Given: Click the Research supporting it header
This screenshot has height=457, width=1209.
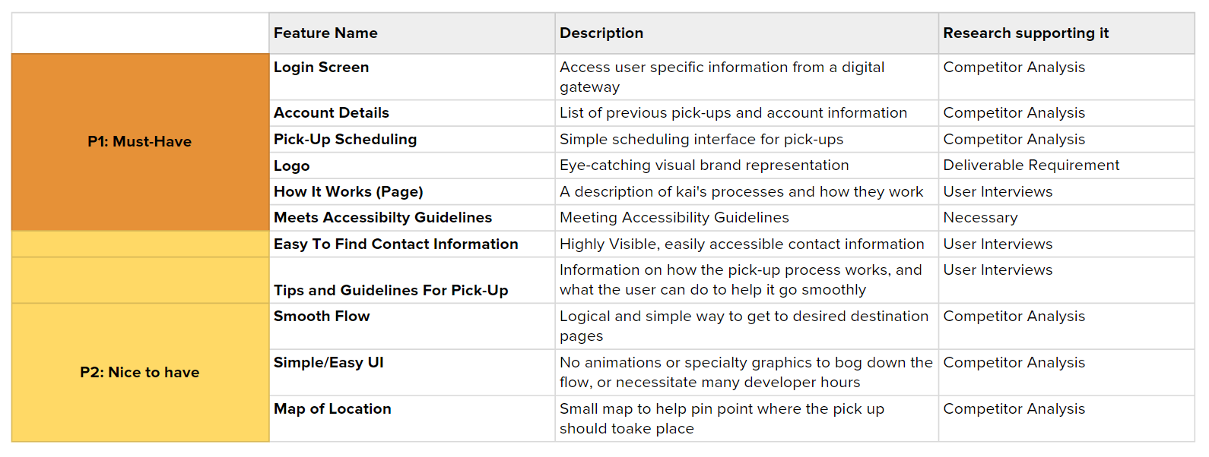Looking at the screenshot, I should point(1066,33).
